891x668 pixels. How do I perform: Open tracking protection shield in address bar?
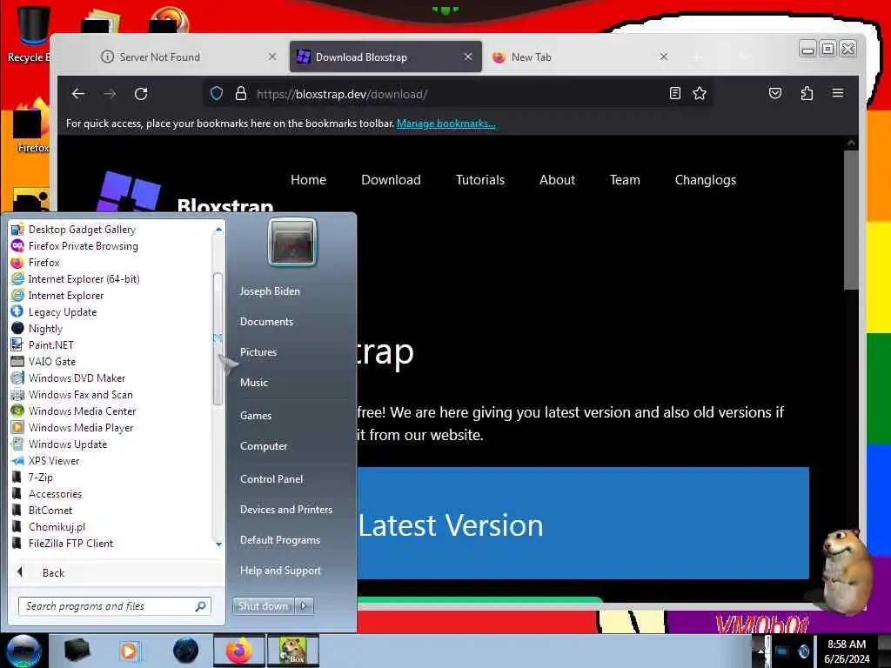tap(217, 94)
